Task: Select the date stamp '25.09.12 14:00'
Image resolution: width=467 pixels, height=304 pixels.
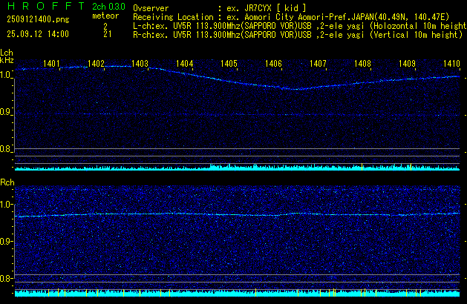Action: (x=38, y=34)
